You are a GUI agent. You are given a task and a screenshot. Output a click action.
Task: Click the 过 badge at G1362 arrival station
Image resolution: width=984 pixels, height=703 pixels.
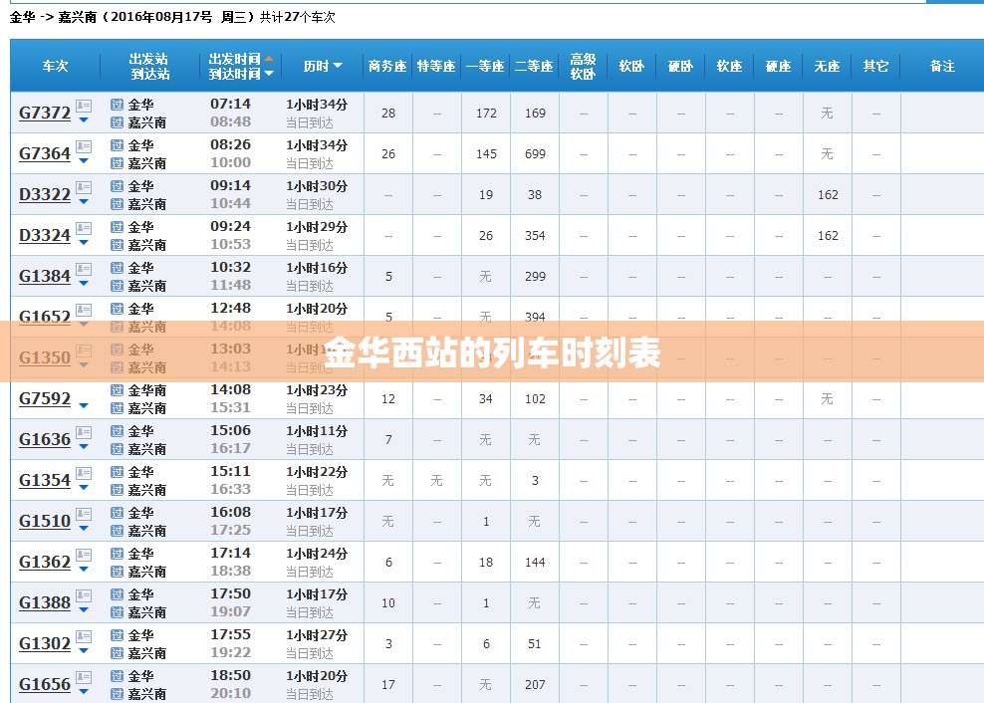[117, 571]
